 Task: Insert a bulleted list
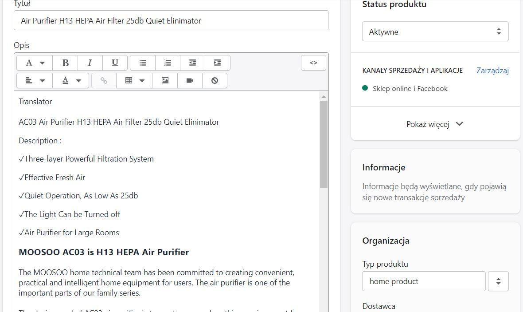coord(143,63)
